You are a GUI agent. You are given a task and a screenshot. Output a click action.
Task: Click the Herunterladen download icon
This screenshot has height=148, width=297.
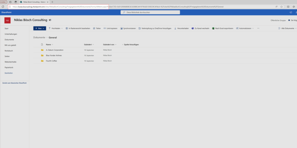[x=175, y=28]
